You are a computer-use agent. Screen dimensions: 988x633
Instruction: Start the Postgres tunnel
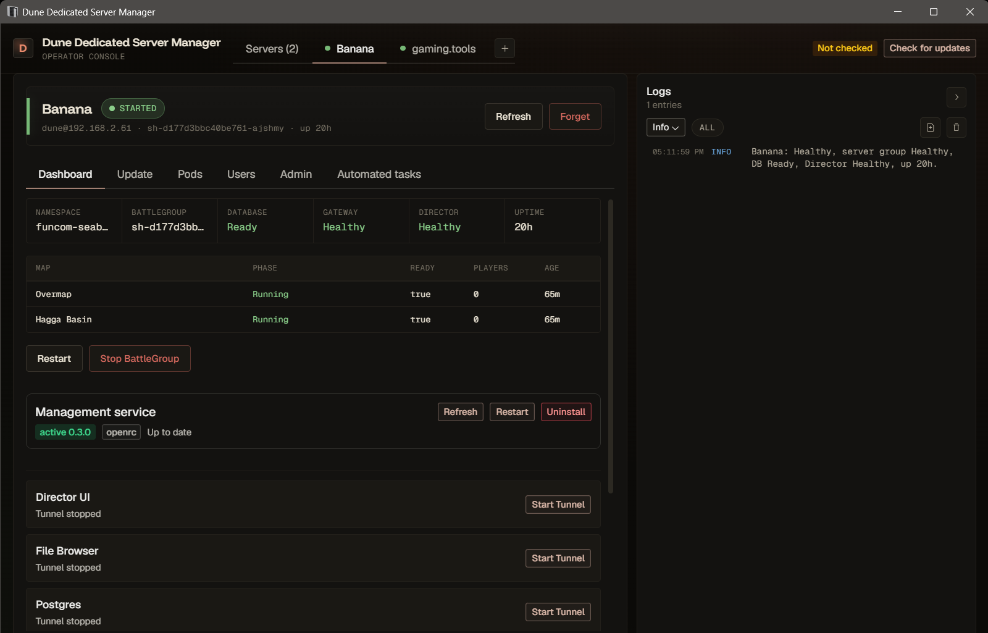pos(558,612)
